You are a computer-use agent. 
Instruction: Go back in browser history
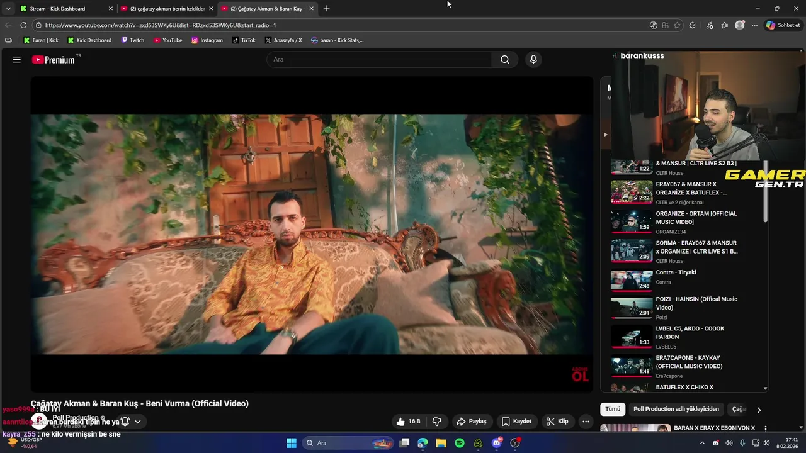(8, 25)
